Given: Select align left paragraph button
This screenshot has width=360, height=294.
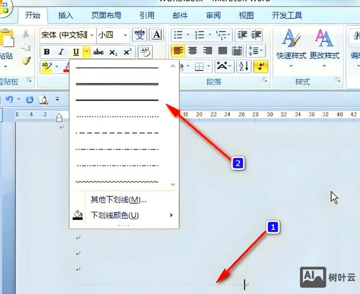Looking at the screenshot, I should click(x=178, y=51).
